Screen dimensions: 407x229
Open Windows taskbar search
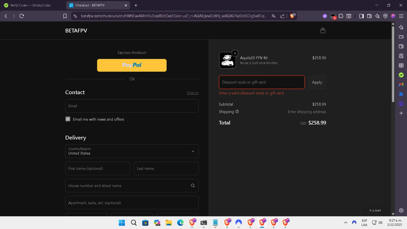[x=133, y=223]
